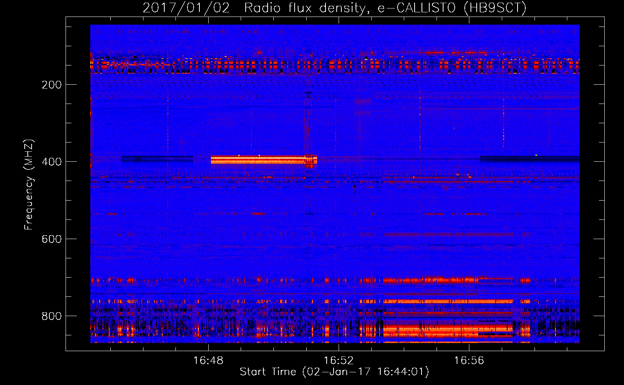Screen dimensions: 624x385
Task: Click the '16:48' time tick label
Action: point(208,360)
